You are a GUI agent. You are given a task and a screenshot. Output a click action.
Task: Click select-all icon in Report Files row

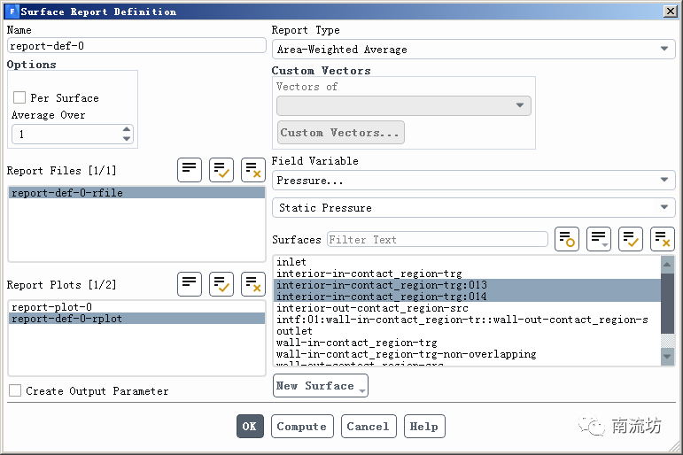221,170
